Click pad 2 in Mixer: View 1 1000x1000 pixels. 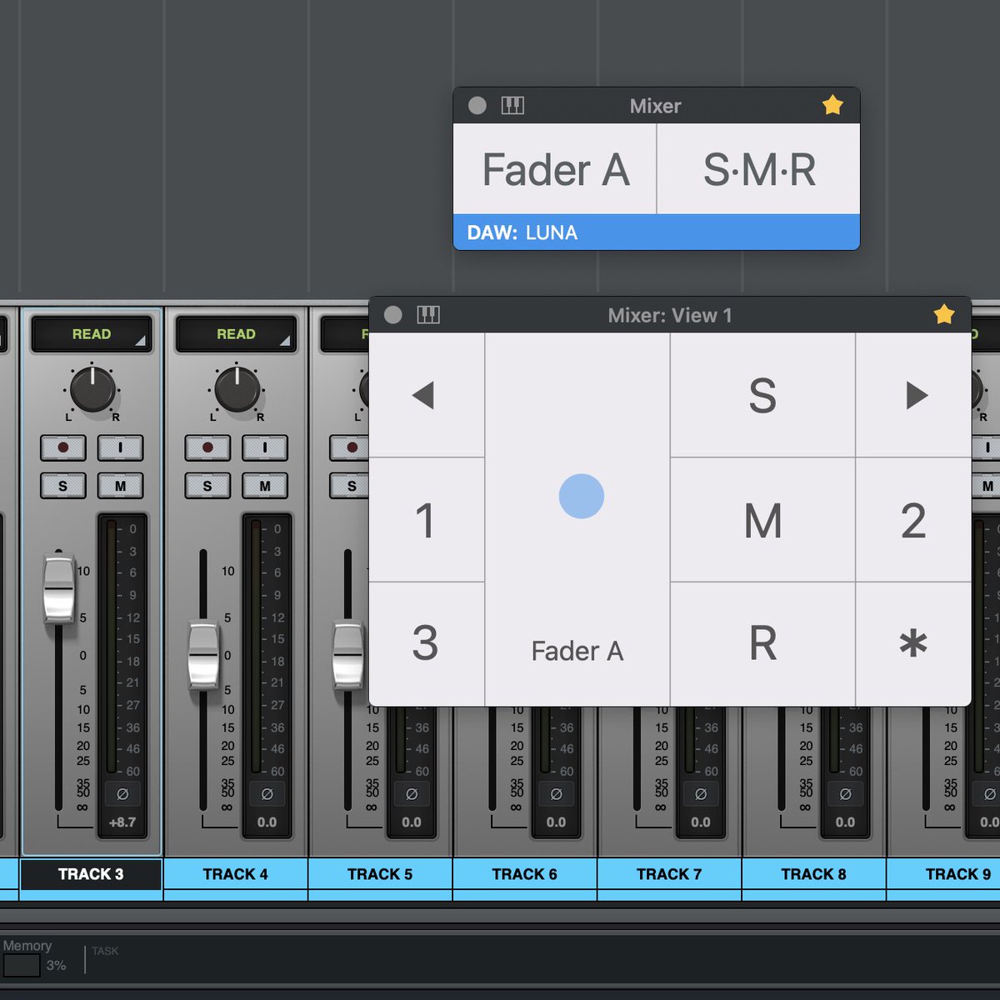point(914,520)
